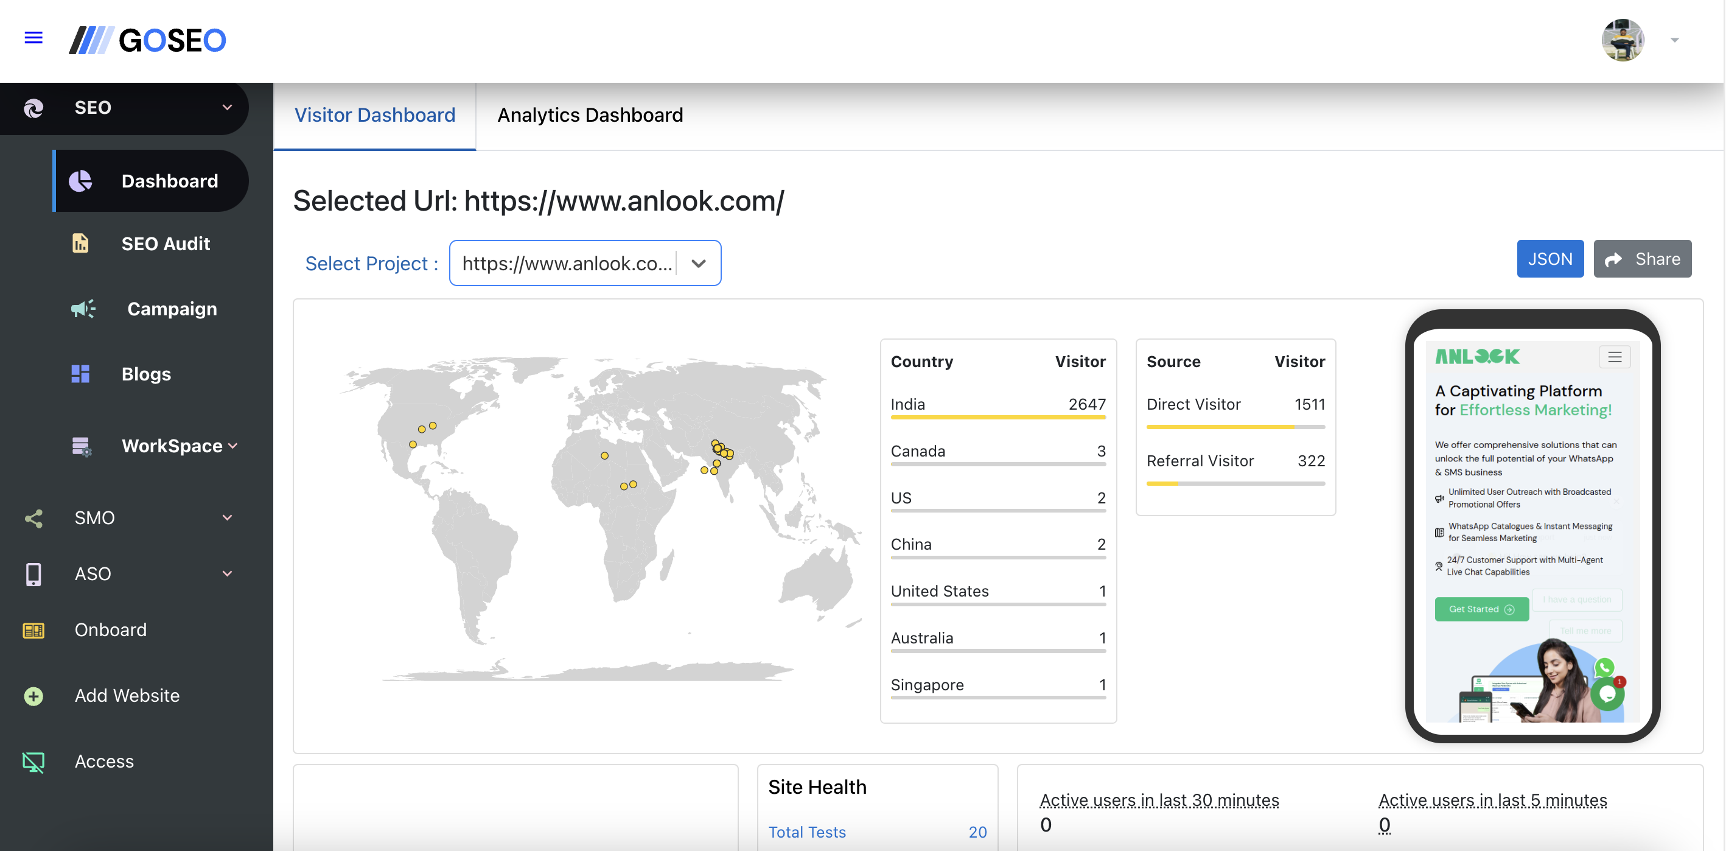Image resolution: width=1726 pixels, height=851 pixels.
Task: Open the SEO Audit sidebar icon
Action: coord(80,243)
